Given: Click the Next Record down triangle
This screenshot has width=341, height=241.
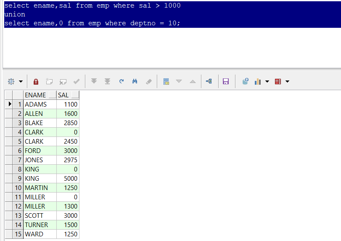Looking at the screenshot, I should pos(179,81).
